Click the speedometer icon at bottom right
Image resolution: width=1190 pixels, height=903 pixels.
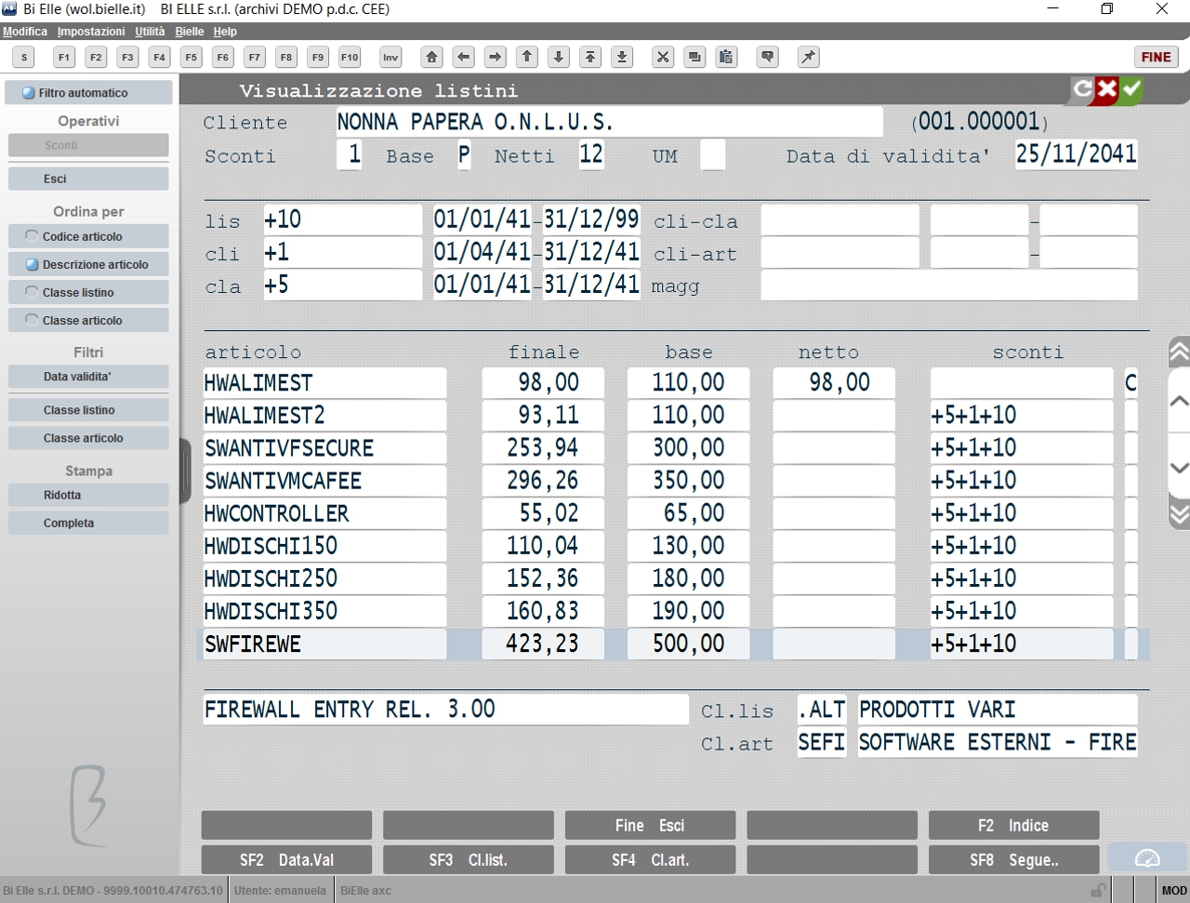tap(1147, 858)
